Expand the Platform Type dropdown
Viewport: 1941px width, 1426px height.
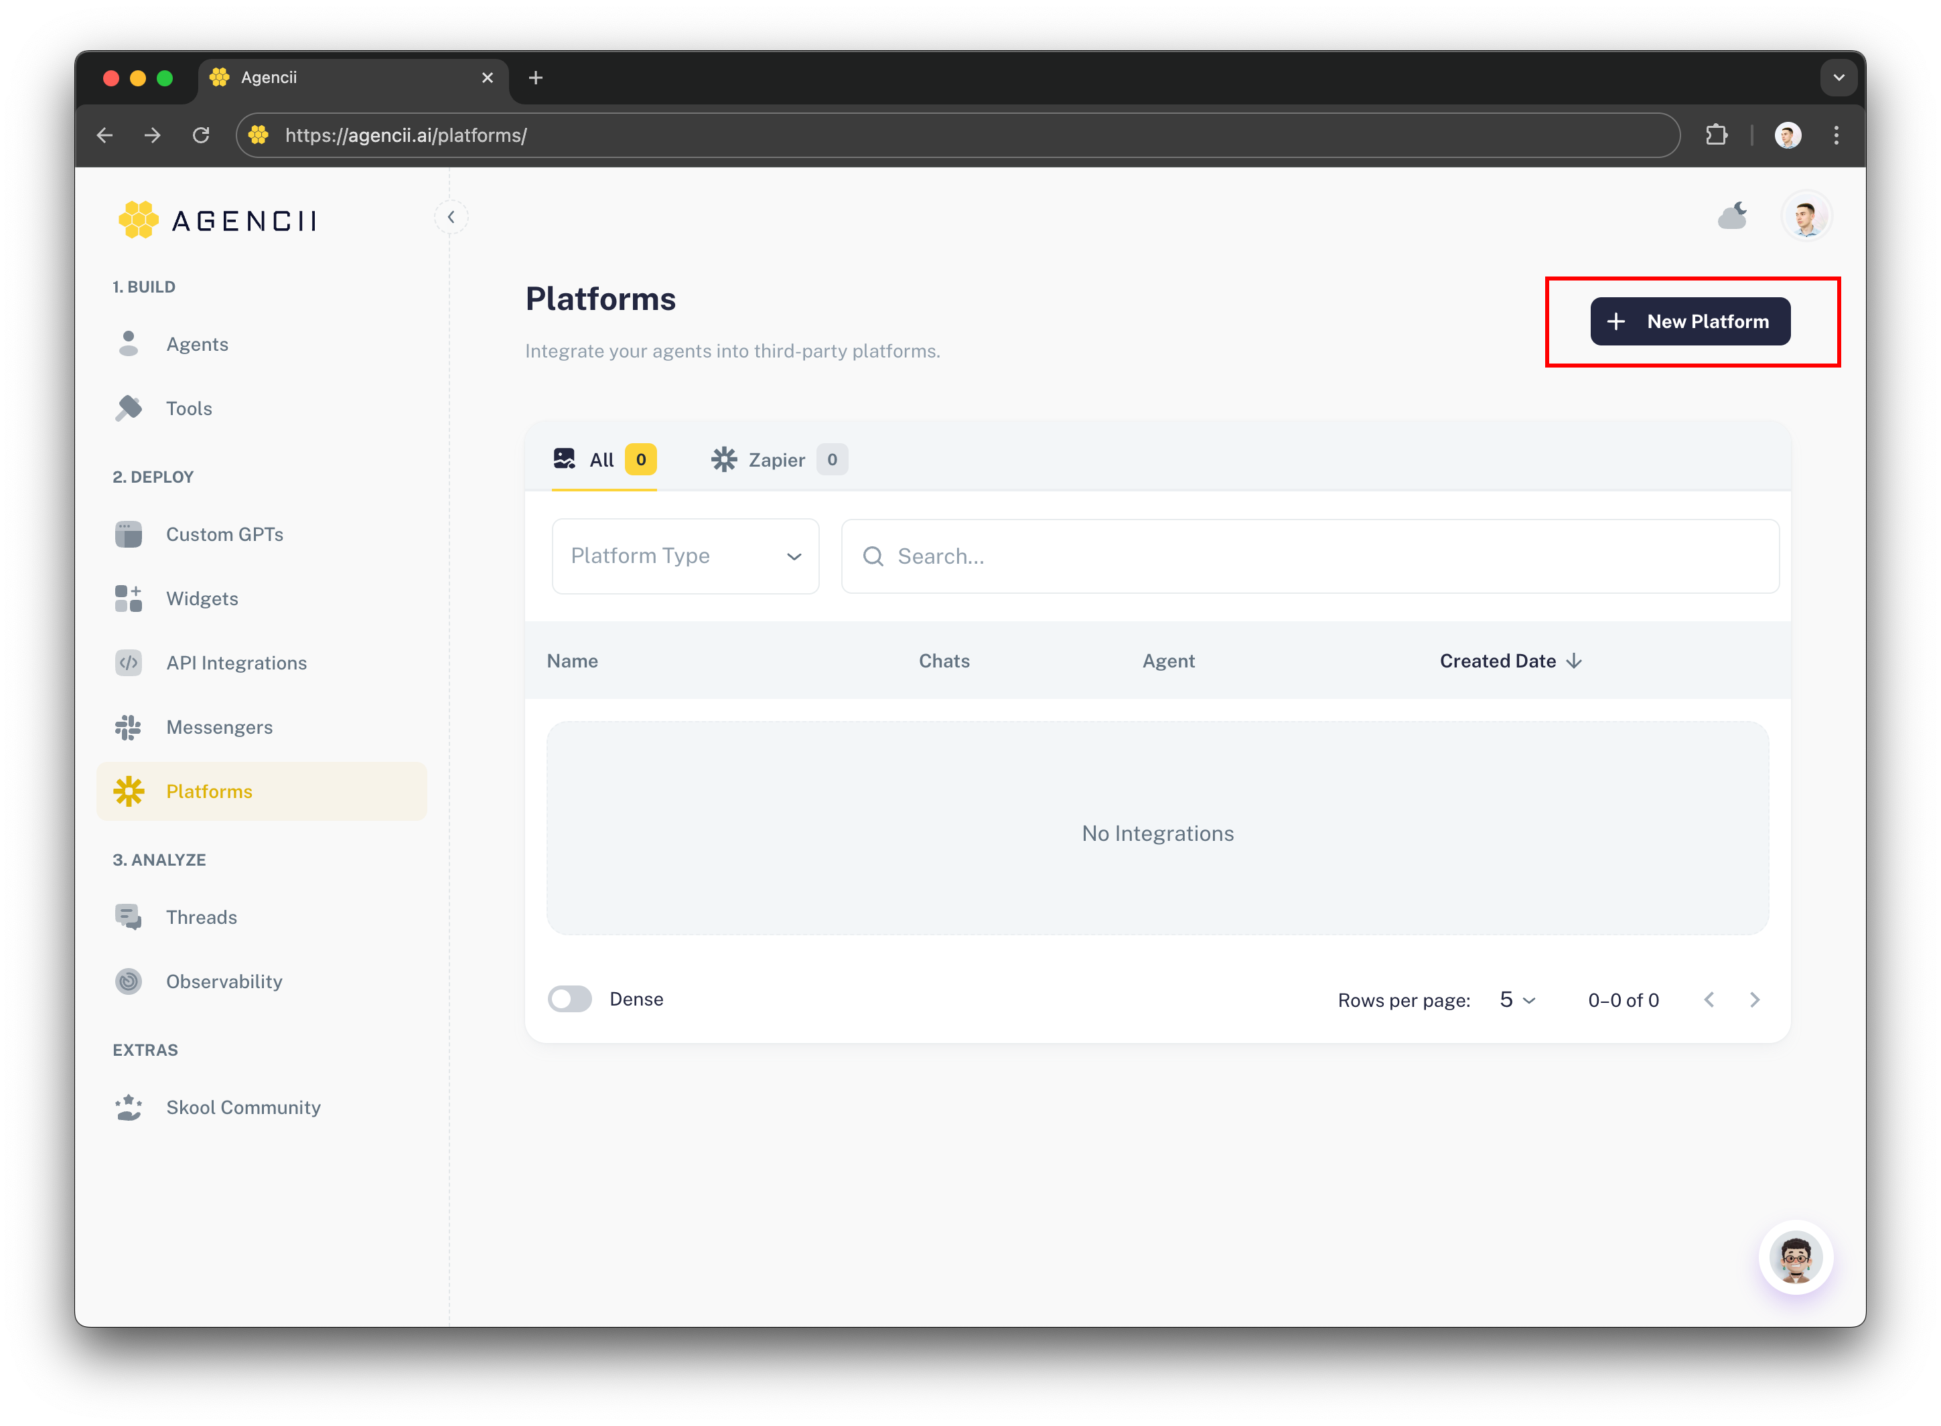click(686, 556)
